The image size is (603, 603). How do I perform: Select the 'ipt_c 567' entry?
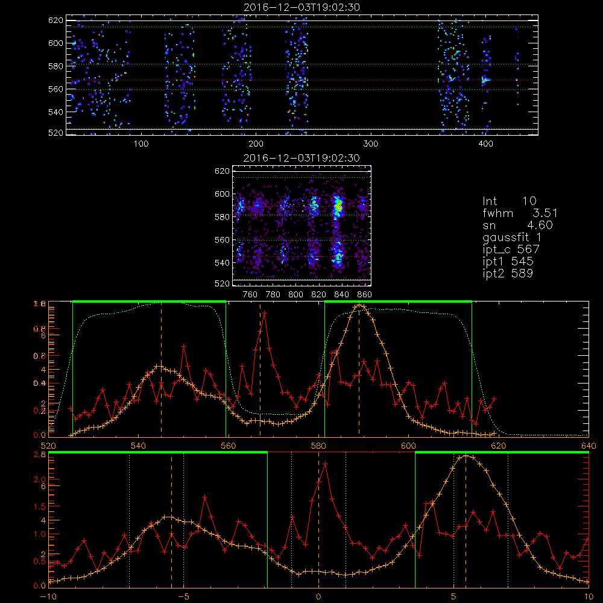pyautogui.click(x=511, y=249)
